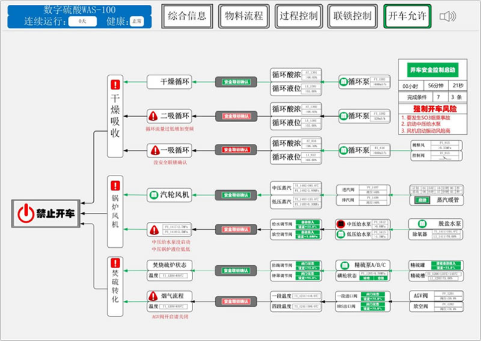Click the 二吸循环 warning triangle icon
Viewport: 481px width, 341px height.
[154, 115]
